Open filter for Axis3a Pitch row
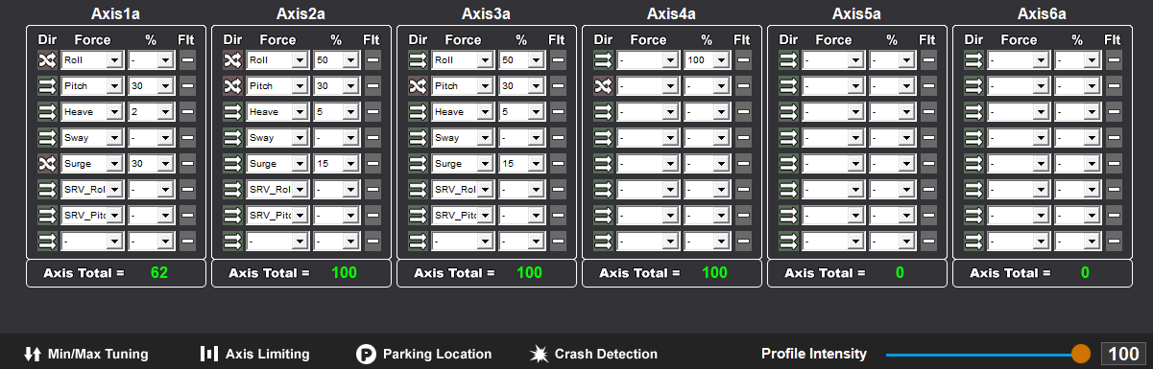Screen dimensions: 1153x369 tap(557, 85)
